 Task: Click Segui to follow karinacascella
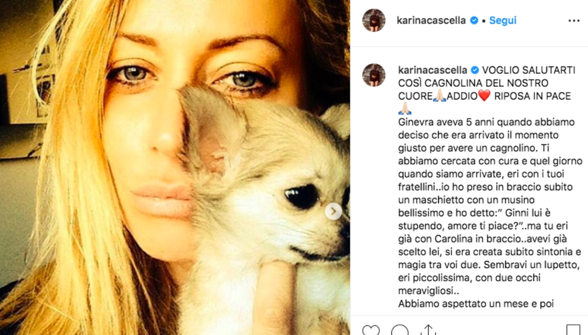click(x=502, y=20)
